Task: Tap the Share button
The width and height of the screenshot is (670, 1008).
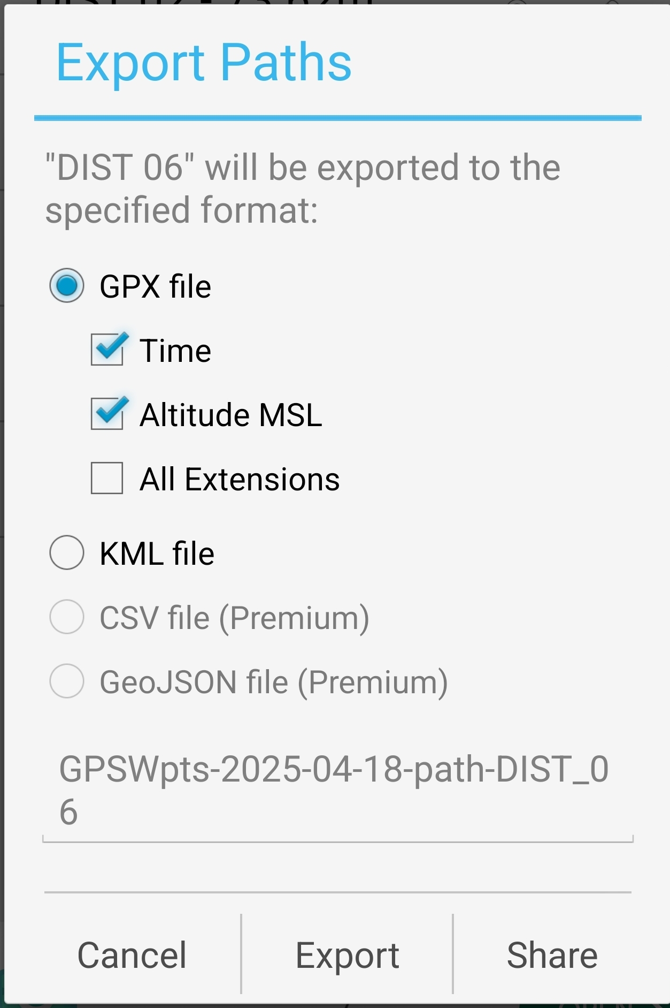Action: click(552, 955)
